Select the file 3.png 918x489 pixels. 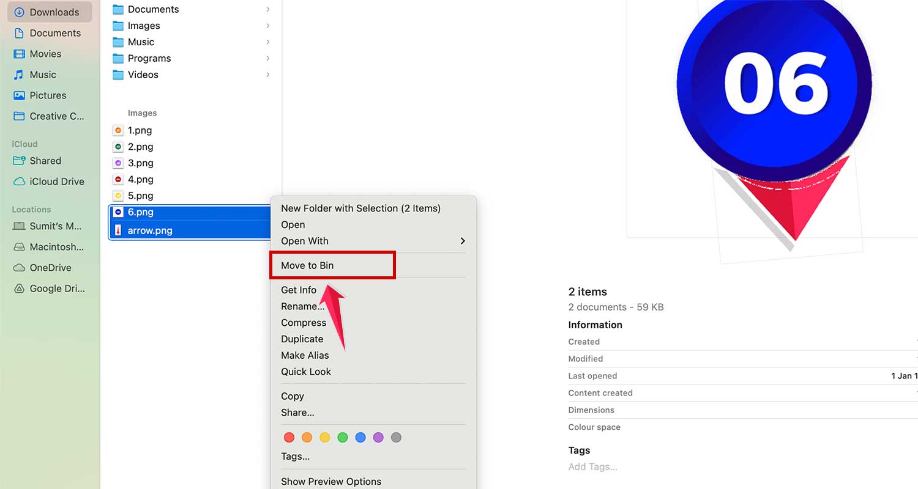click(141, 163)
